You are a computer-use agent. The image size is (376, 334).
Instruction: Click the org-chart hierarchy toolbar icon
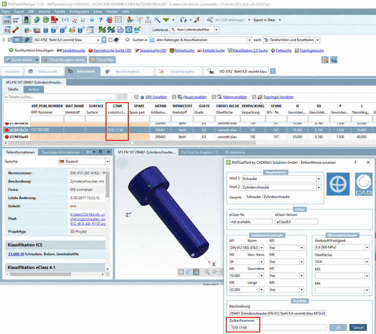click(x=148, y=20)
